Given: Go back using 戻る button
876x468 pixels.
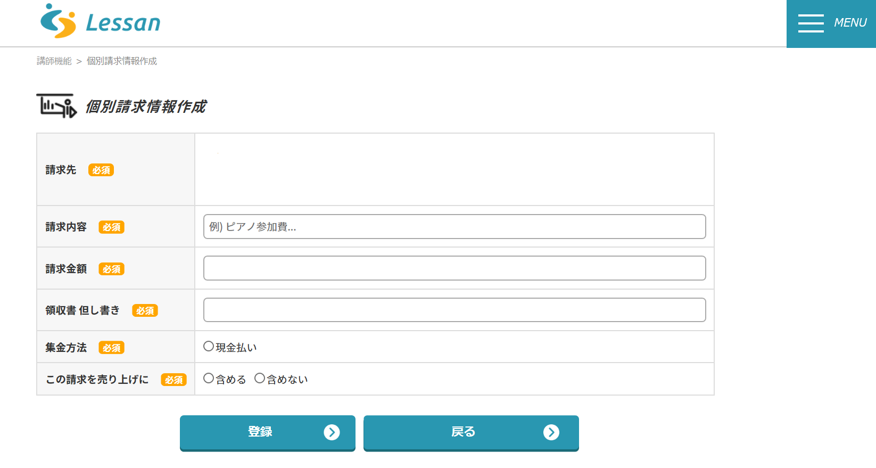Looking at the screenshot, I should (x=471, y=432).
